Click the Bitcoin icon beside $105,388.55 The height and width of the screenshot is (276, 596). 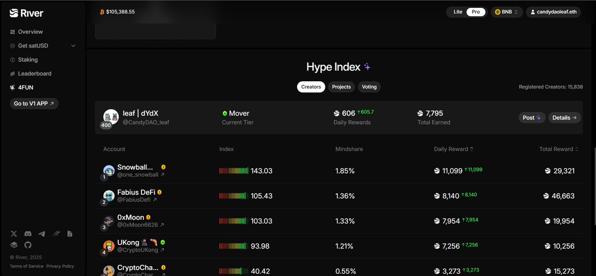pos(102,11)
